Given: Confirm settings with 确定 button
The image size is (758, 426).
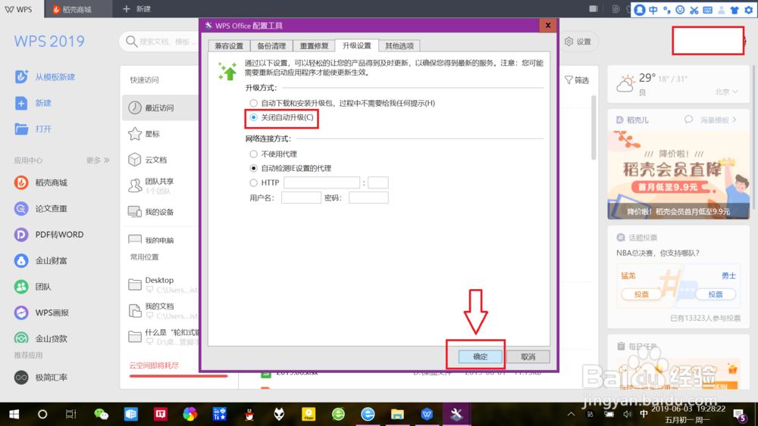Looking at the screenshot, I should (480, 356).
